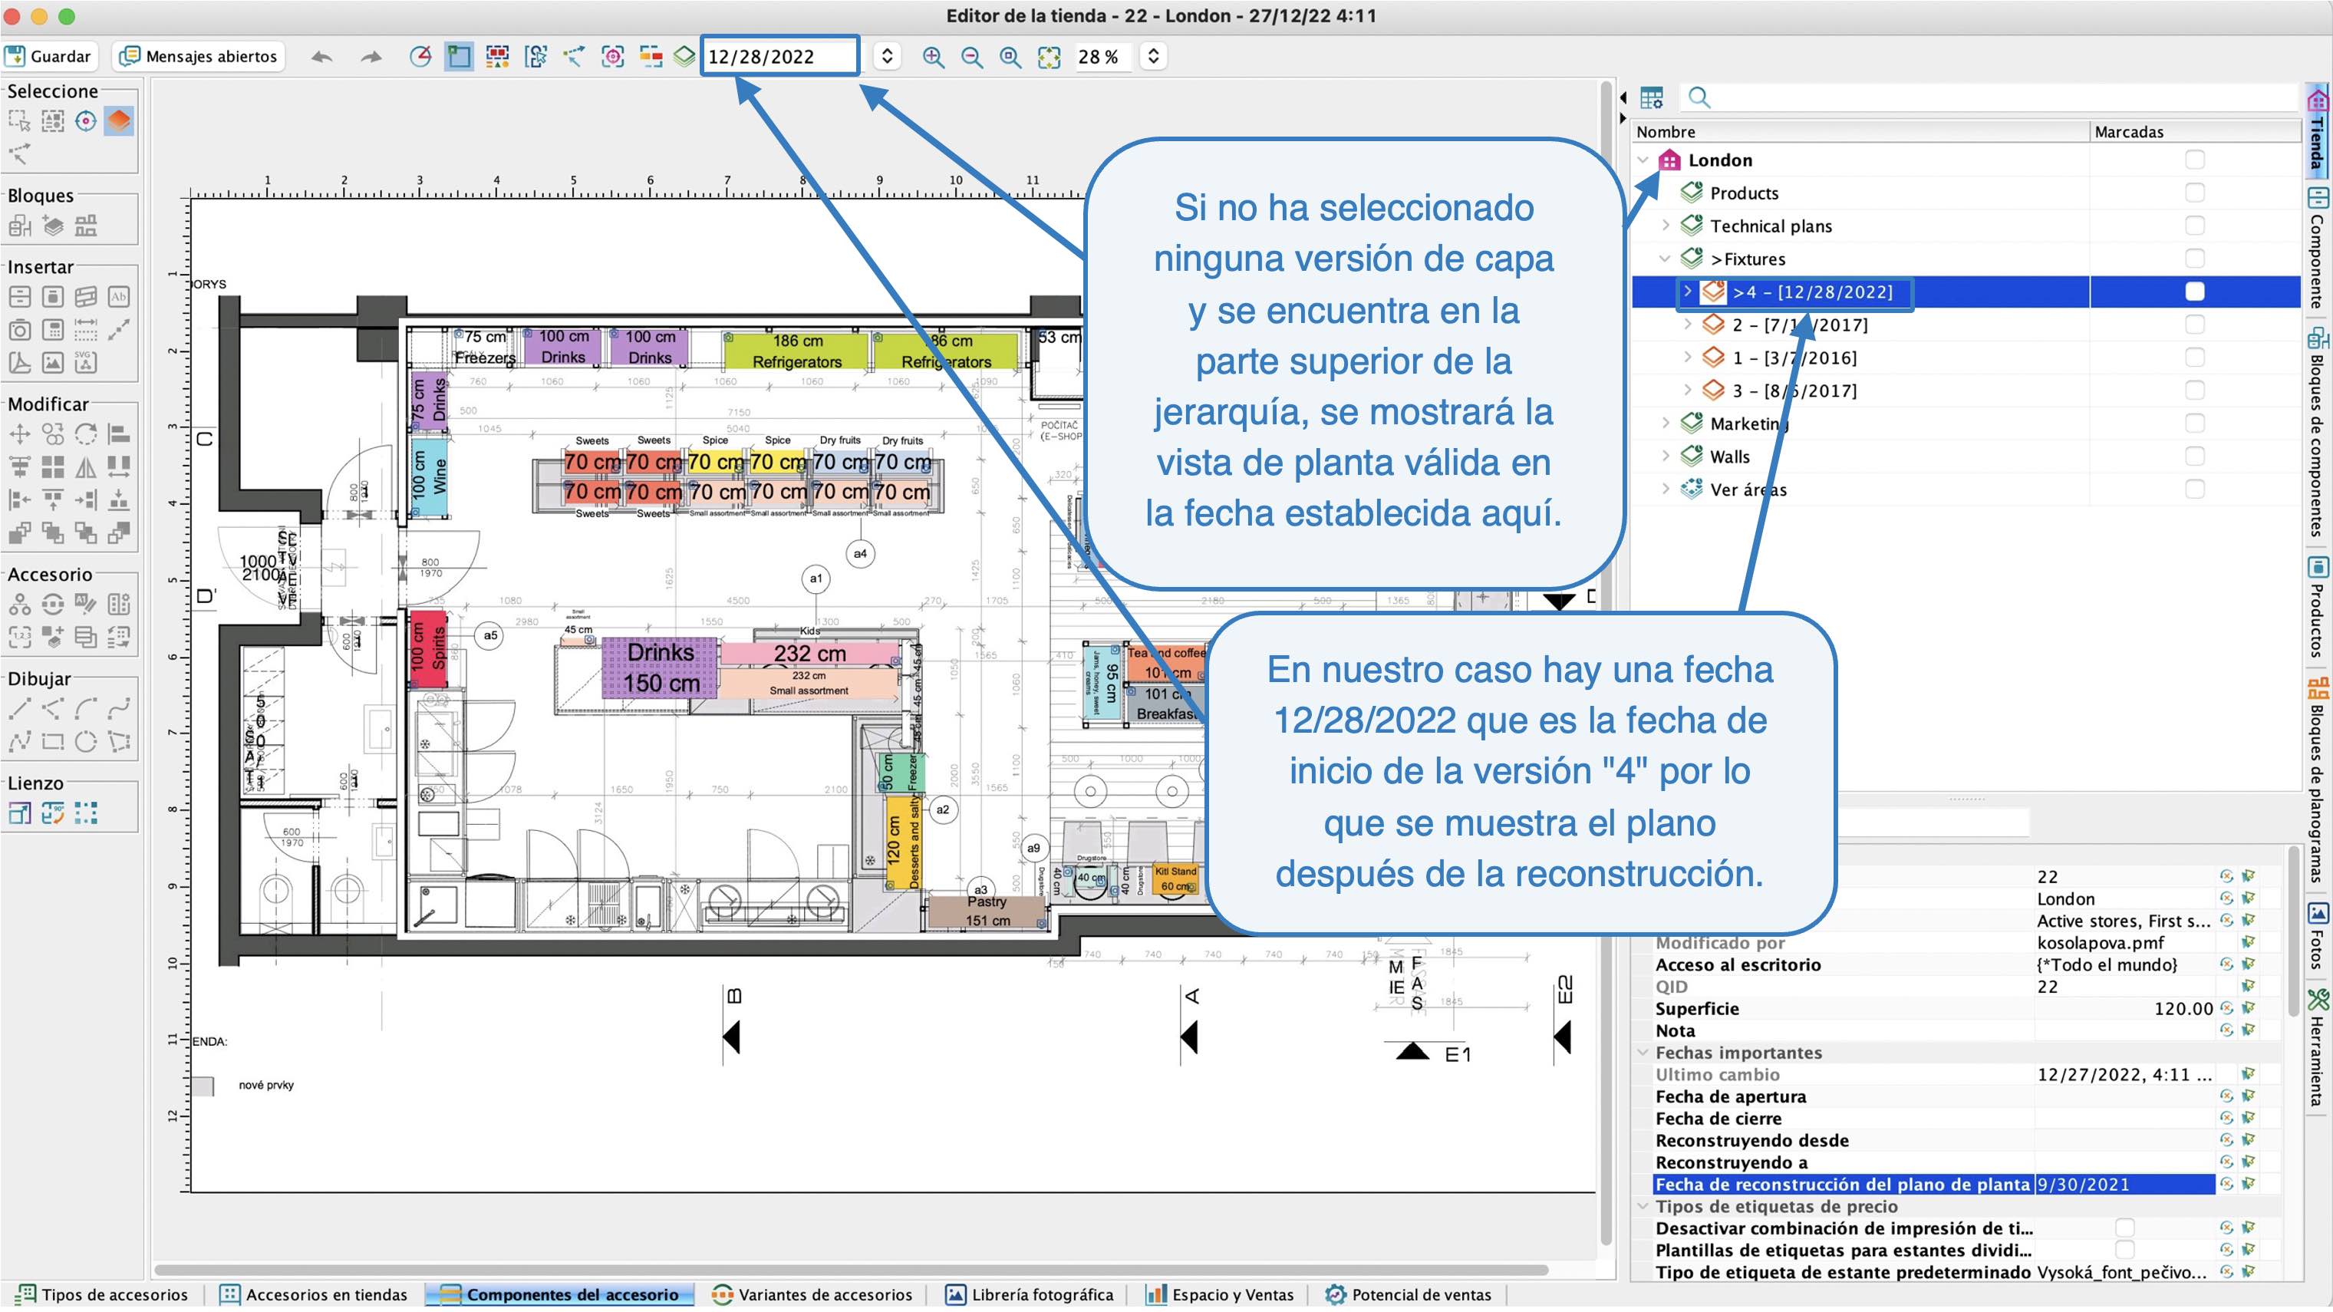Open the Tipos de accesorios tab
Viewport: 2333px width, 1312px height.
coord(102,1295)
